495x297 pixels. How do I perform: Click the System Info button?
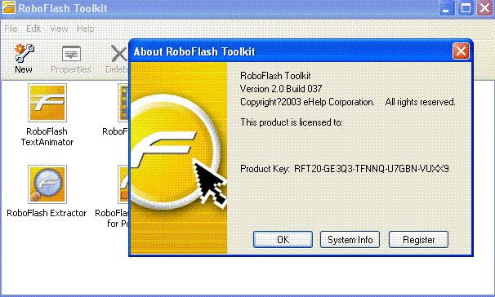pos(350,240)
